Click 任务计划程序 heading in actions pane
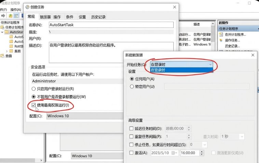 [229, 29]
